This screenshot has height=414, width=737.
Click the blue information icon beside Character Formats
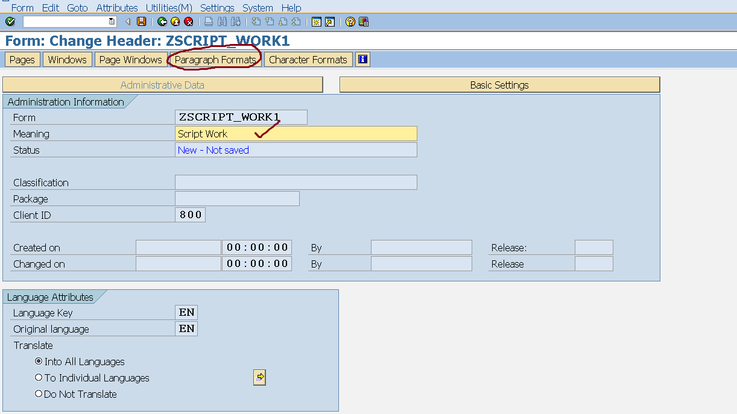coord(361,59)
